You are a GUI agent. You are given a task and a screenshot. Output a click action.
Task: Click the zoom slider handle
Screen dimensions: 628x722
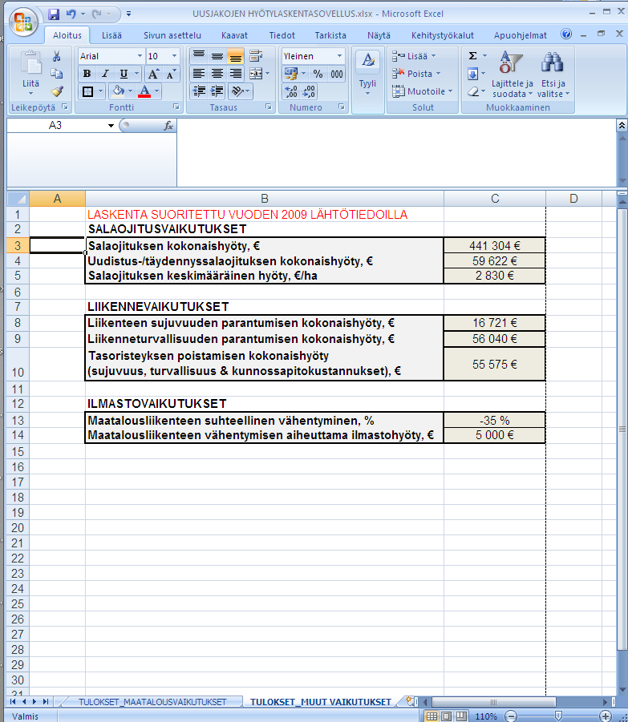pyautogui.click(x=558, y=716)
